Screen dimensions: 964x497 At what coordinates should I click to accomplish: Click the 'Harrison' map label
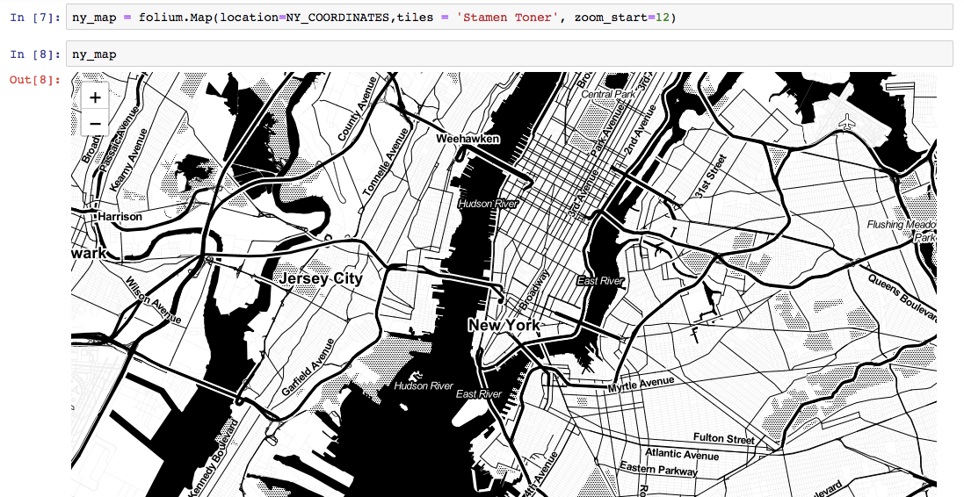coord(120,216)
